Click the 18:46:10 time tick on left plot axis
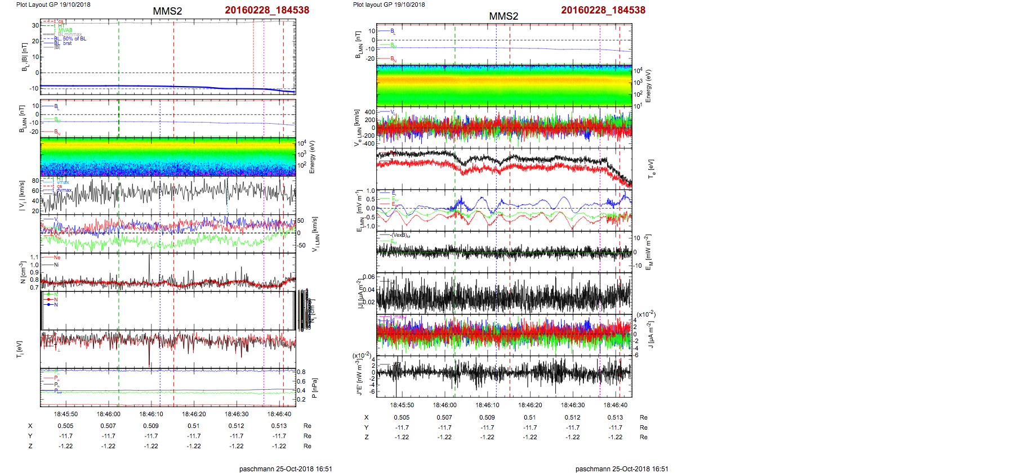This screenshot has height=473, width=1016. pyautogui.click(x=151, y=414)
